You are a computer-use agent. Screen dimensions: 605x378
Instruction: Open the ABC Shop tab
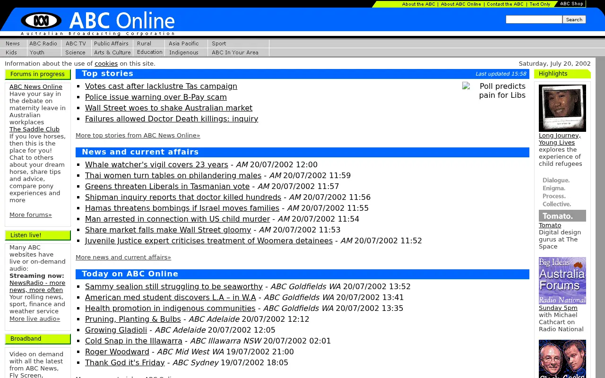571,4
